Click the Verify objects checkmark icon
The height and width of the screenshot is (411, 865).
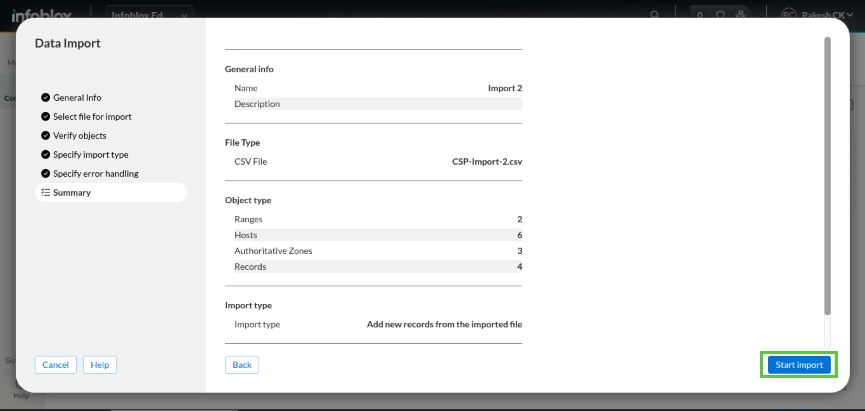[45, 135]
